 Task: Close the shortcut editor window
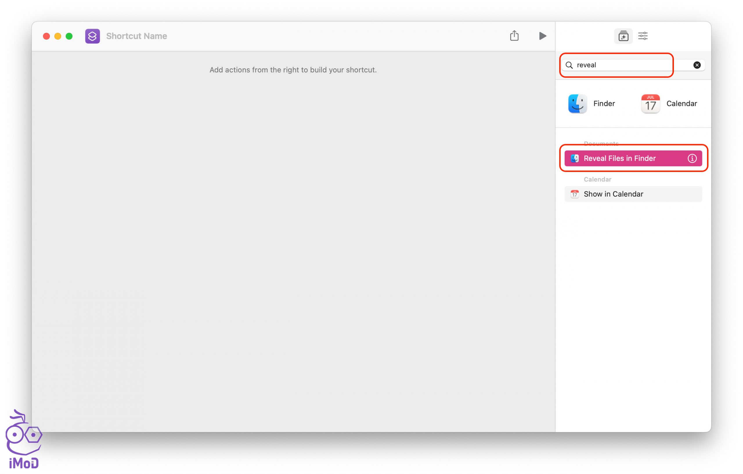[x=46, y=36]
